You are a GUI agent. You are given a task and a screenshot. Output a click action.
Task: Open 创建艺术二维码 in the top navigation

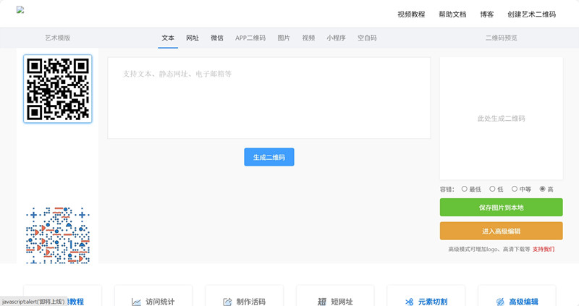pos(531,14)
